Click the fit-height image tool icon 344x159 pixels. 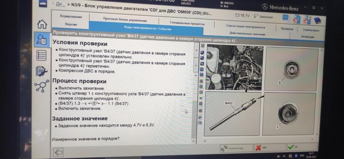(201, 74)
